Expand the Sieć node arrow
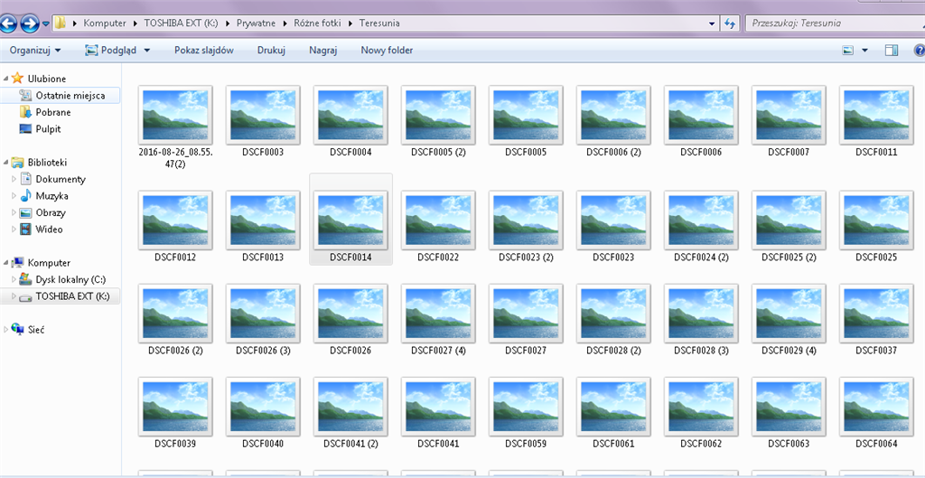Image resolution: width=925 pixels, height=478 pixels. coord(6,330)
